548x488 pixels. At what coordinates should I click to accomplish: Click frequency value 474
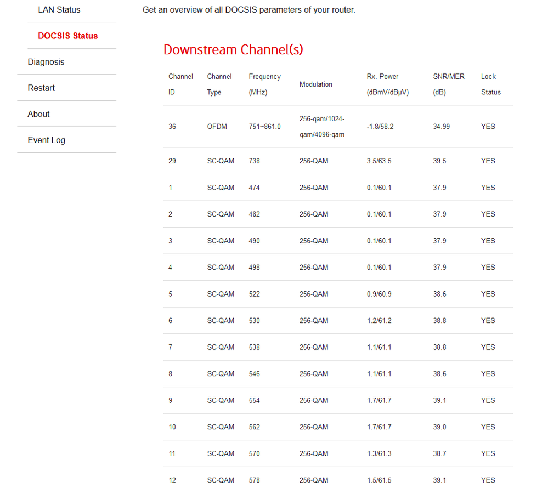coord(254,188)
